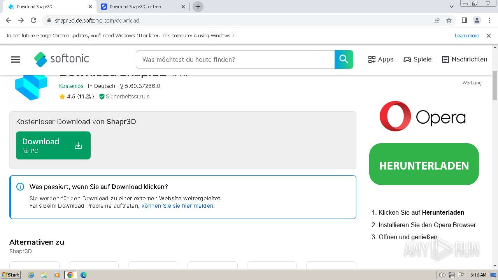Open the Apps section
Viewport: 498px width, 280px height.
381,59
